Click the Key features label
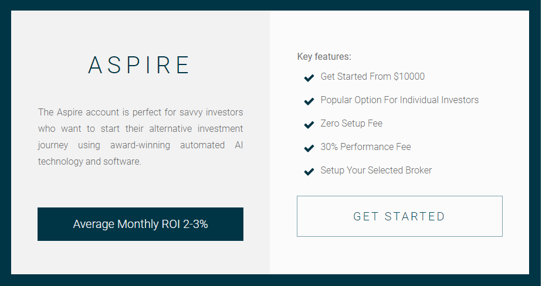The image size is (542, 286). tap(324, 57)
